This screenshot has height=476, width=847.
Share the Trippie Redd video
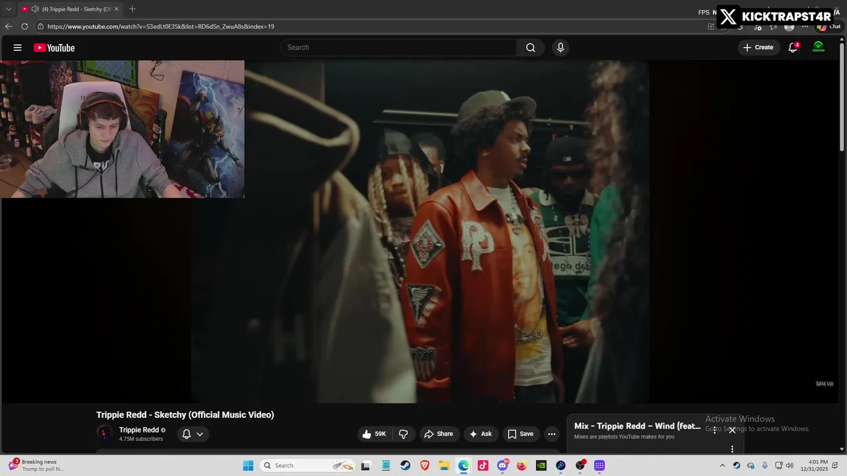point(439,434)
